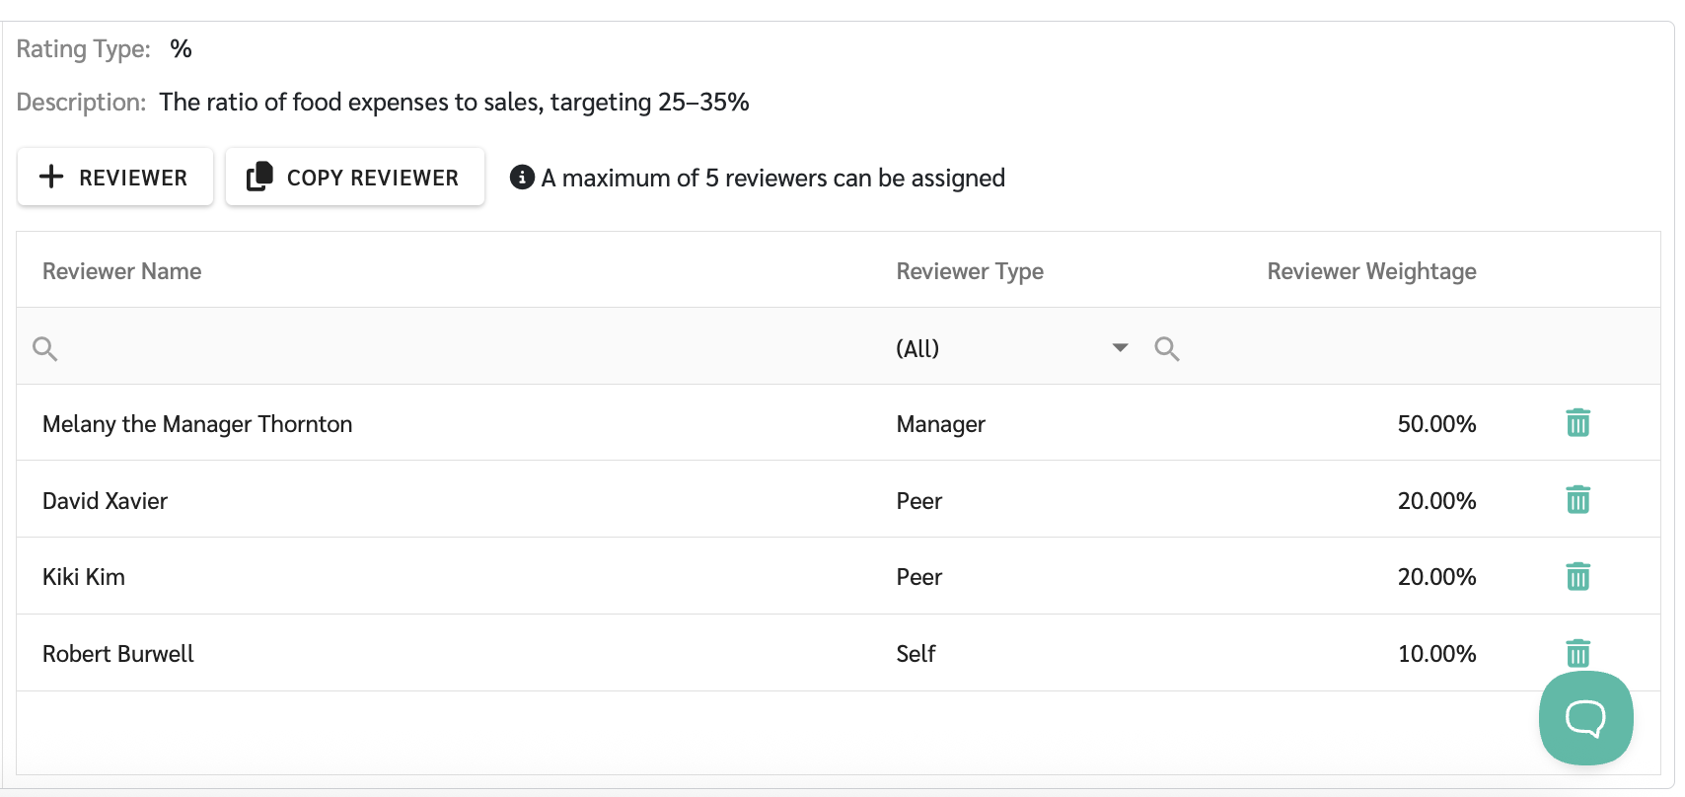This screenshot has width=1685, height=797.
Task: Delete reviewer David Xavier
Action: pyautogui.click(x=1577, y=500)
